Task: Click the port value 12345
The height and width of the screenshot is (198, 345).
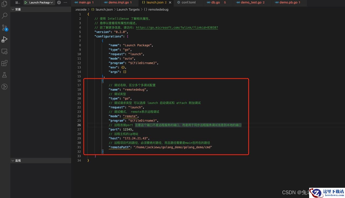Action: (127, 129)
